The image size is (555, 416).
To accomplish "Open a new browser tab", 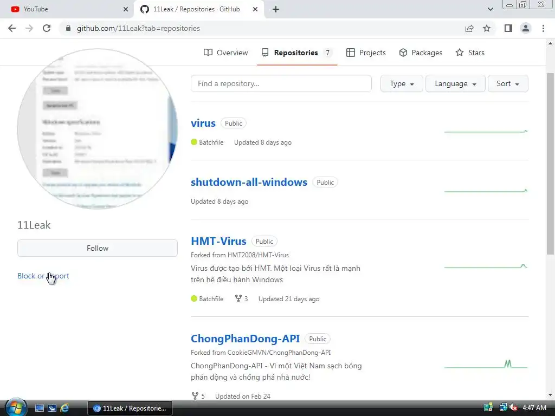I will coord(276,9).
